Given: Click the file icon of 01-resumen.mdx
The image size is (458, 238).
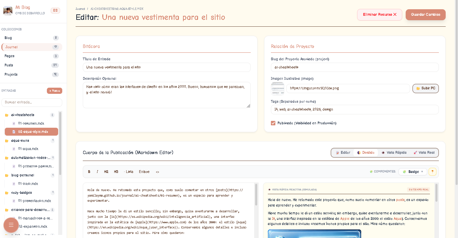Looking at the screenshot, I should click(14, 123).
